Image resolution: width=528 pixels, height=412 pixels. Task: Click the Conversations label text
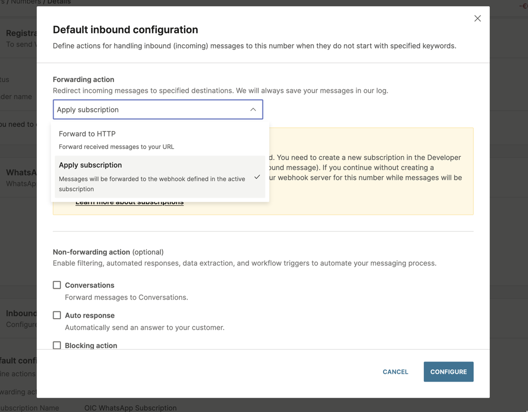click(90, 285)
